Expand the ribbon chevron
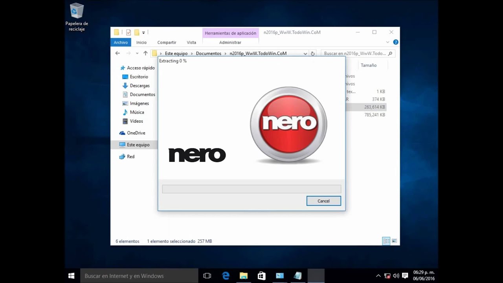Image resolution: width=503 pixels, height=283 pixels. pos(388,42)
